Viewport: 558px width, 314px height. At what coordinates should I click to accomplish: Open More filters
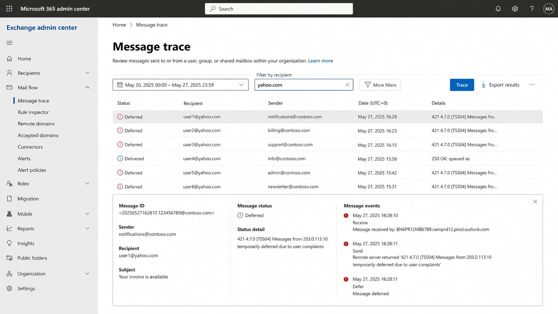[x=380, y=85]
